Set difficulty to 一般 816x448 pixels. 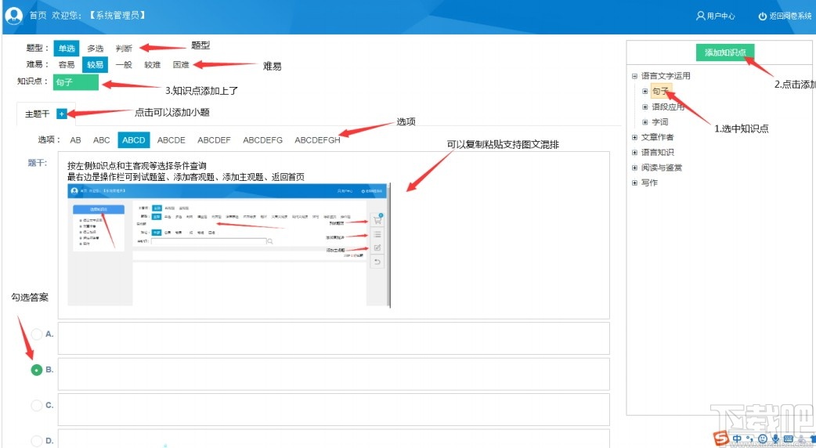(x=124, y=64)
